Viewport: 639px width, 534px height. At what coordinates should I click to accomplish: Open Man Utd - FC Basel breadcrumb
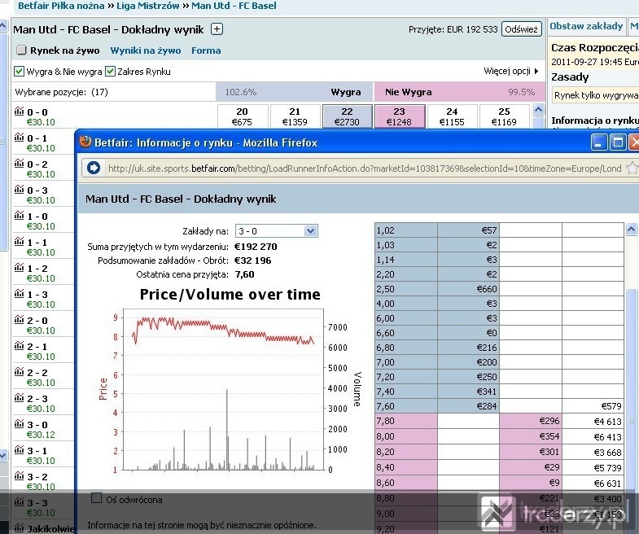pyautogui.click(x=234, y=6)
